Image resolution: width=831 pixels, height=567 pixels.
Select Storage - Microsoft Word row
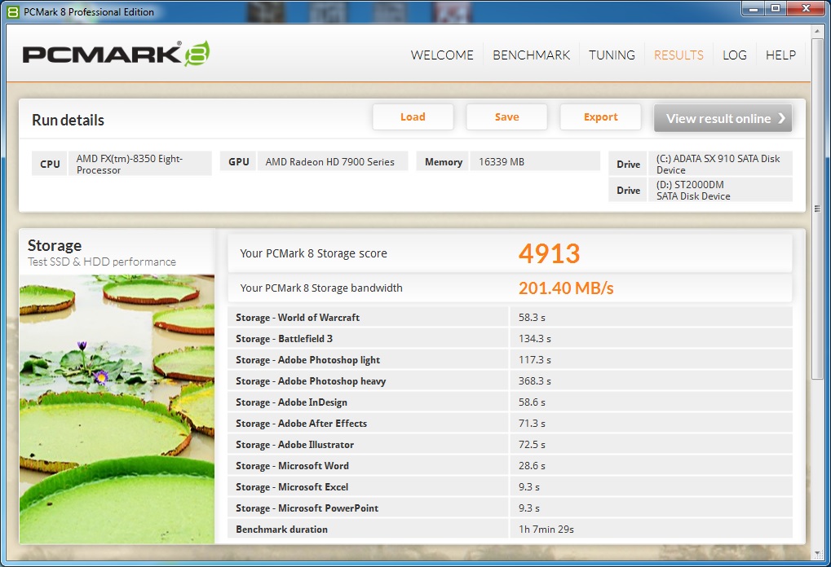tap(510, 465)
